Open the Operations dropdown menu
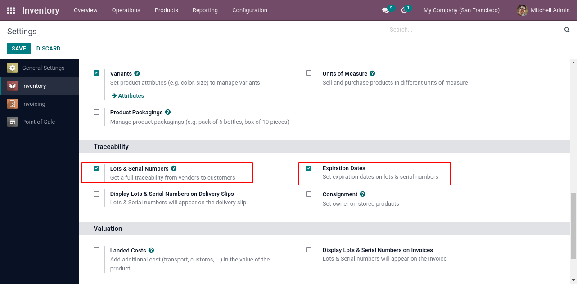This screenshot has width=577, height=284. [126, 10]
